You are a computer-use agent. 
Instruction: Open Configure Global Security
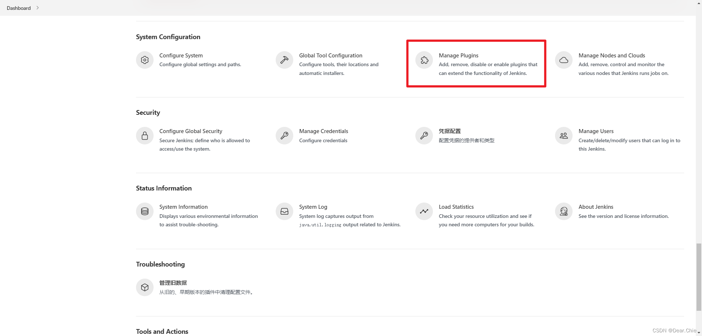191,131
